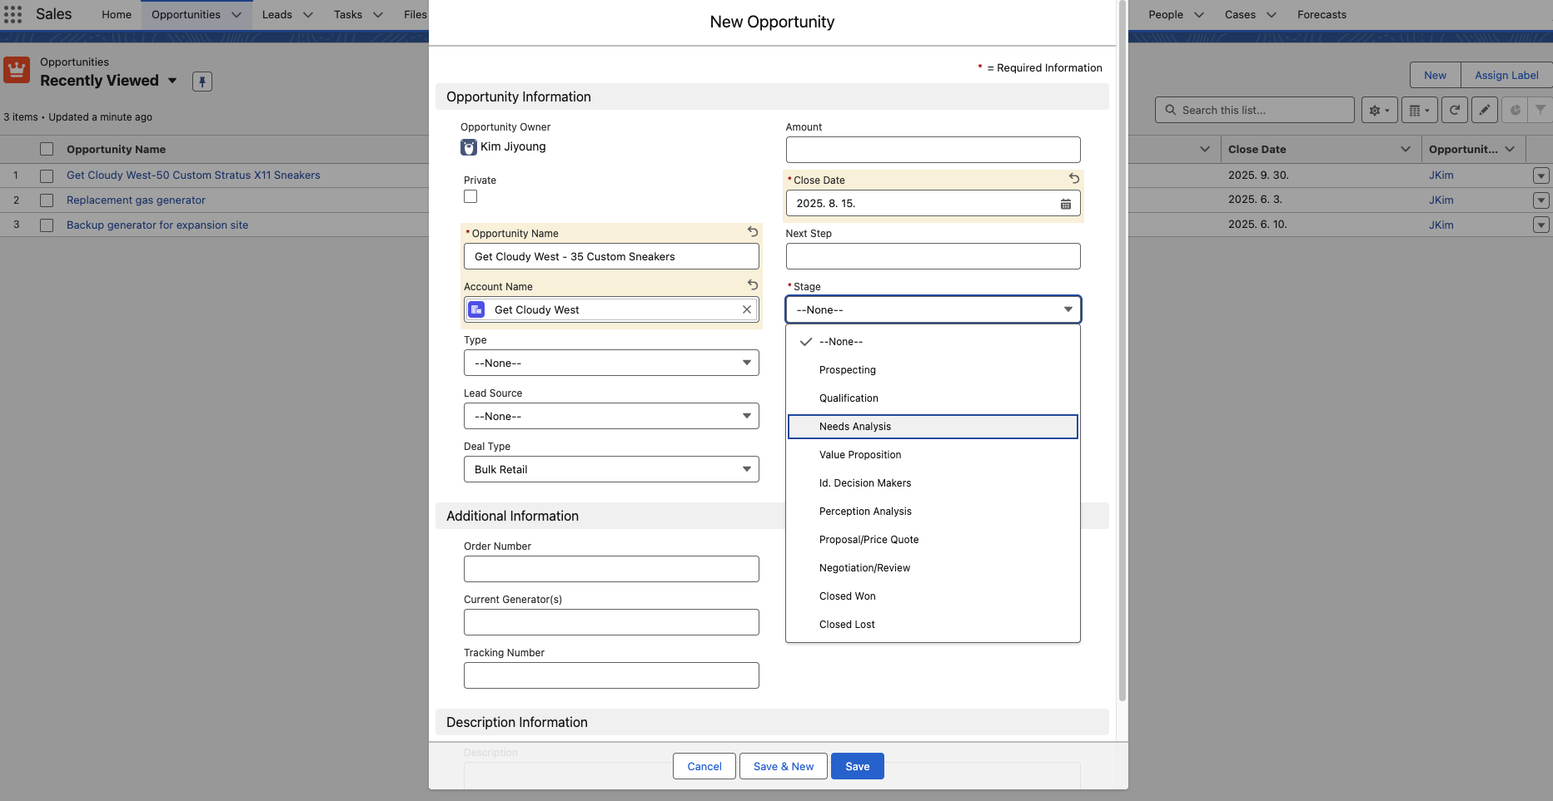Click Kim Jiyoung's owner avatar

tap(469, 147)
